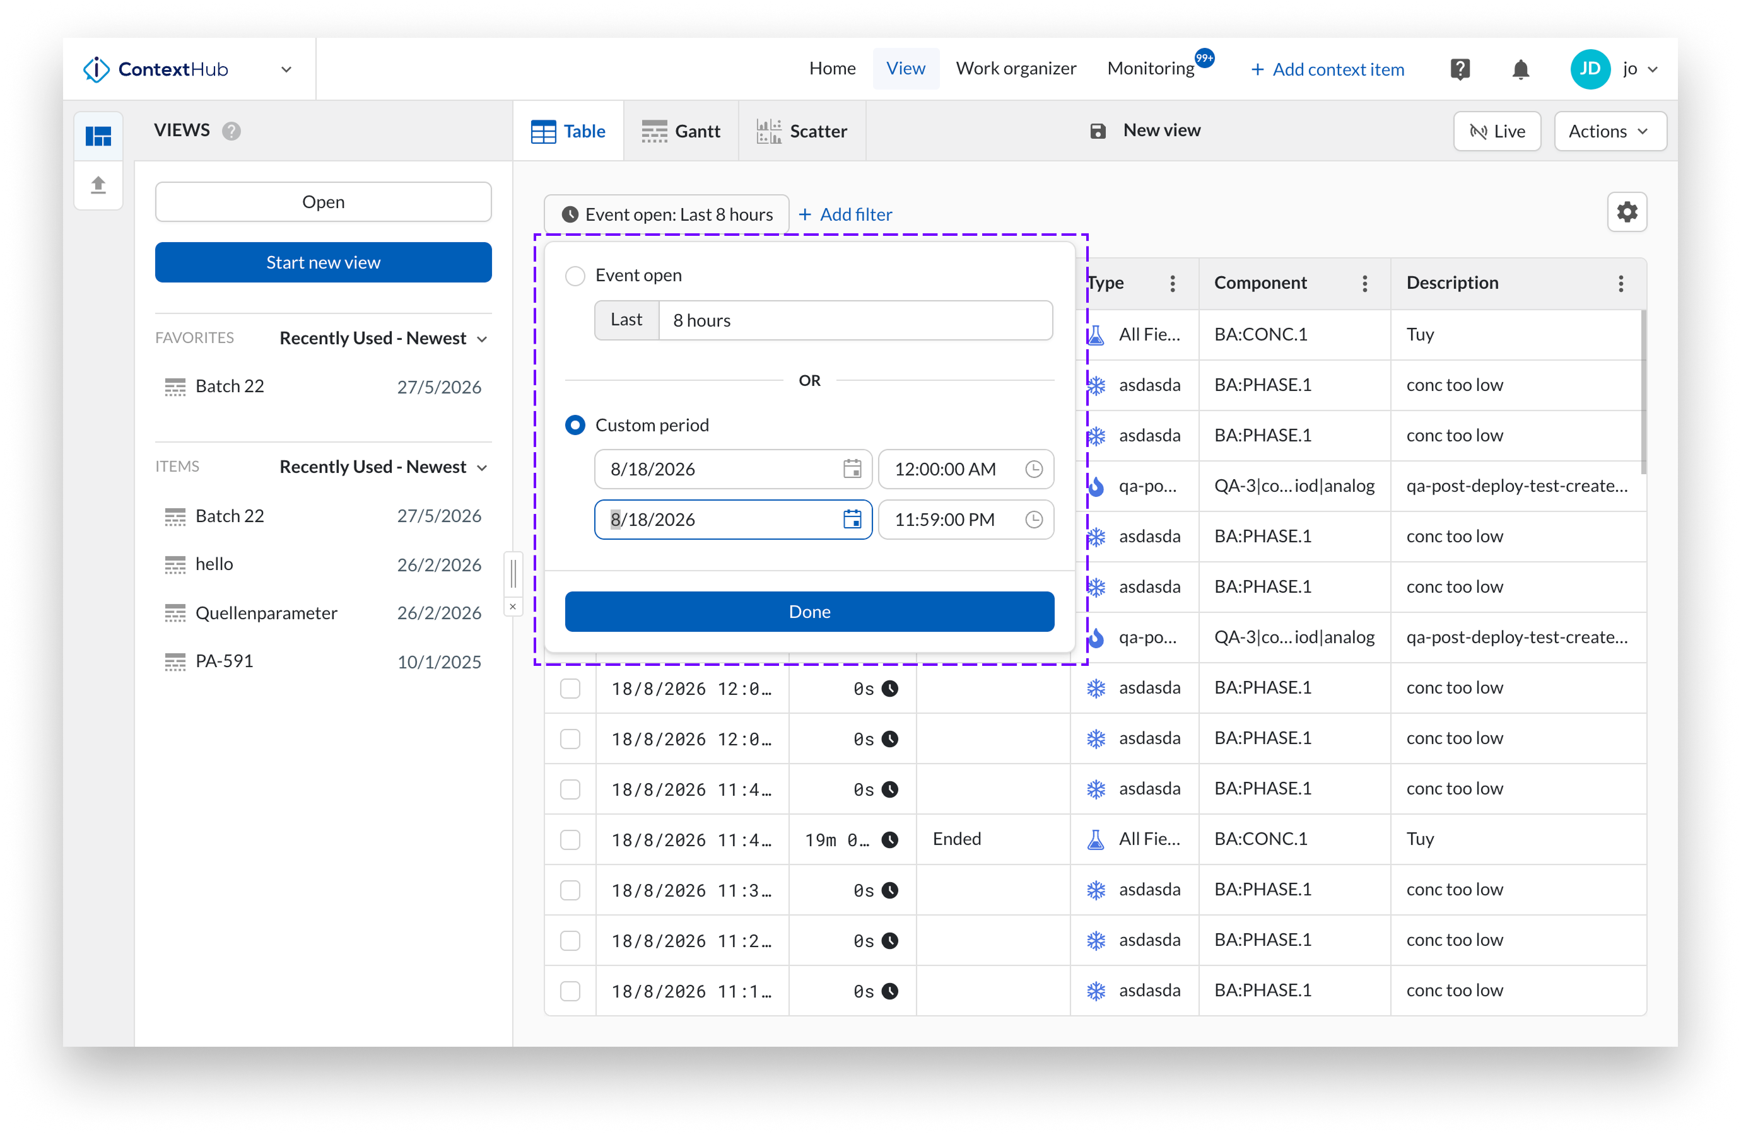Open the notifications bell
Image resolution: width=1741 pixels, height=1135 pixels.
click(x=1520, y=69)
